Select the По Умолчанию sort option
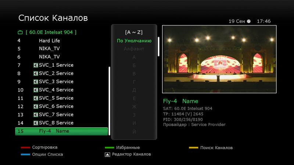This screenshot has height=165, width=294. click(134, 41)
